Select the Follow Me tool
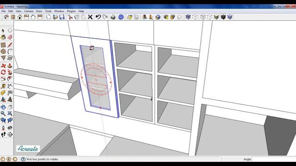 click(x=10, y=72)
